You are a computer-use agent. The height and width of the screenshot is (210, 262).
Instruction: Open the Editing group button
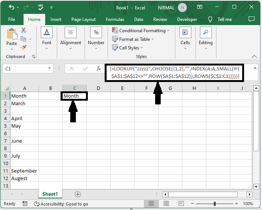[x=206, y=38]
